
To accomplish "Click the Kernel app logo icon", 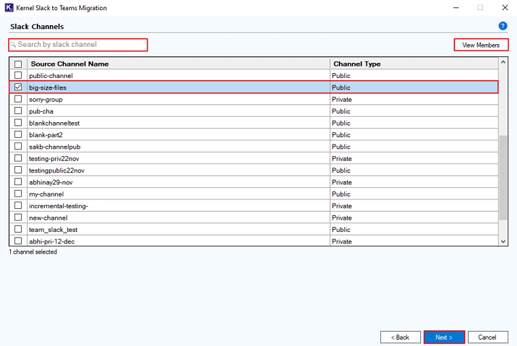I will tap(9, 7).
